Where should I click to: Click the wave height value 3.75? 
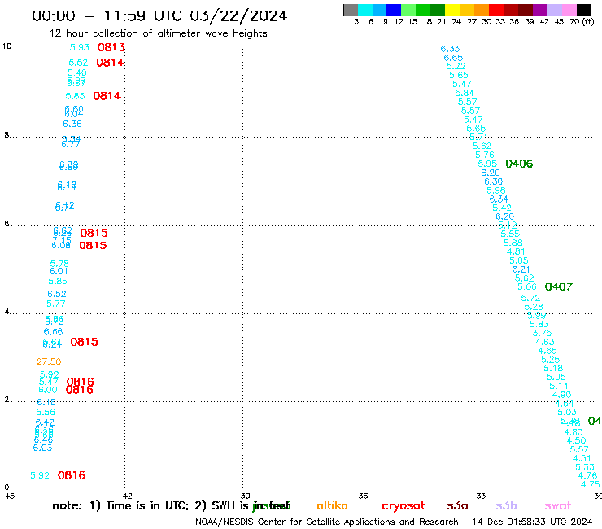click(542, 333)
